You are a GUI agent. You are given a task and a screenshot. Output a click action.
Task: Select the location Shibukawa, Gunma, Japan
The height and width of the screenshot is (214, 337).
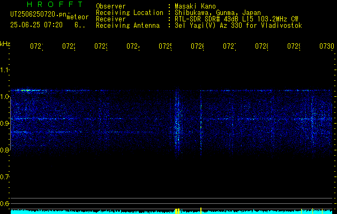coord(218,13)
